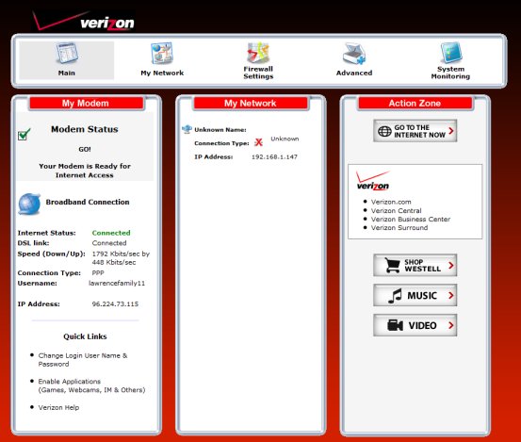Open the Verizon.com link
Viewport: 521px width, 442px height.
click(x=391, y=202)
